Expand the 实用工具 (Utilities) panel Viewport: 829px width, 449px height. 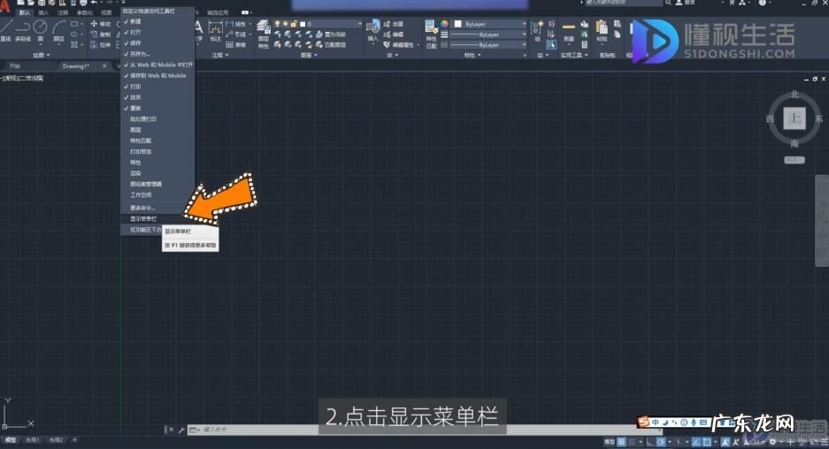coord(574,55)
